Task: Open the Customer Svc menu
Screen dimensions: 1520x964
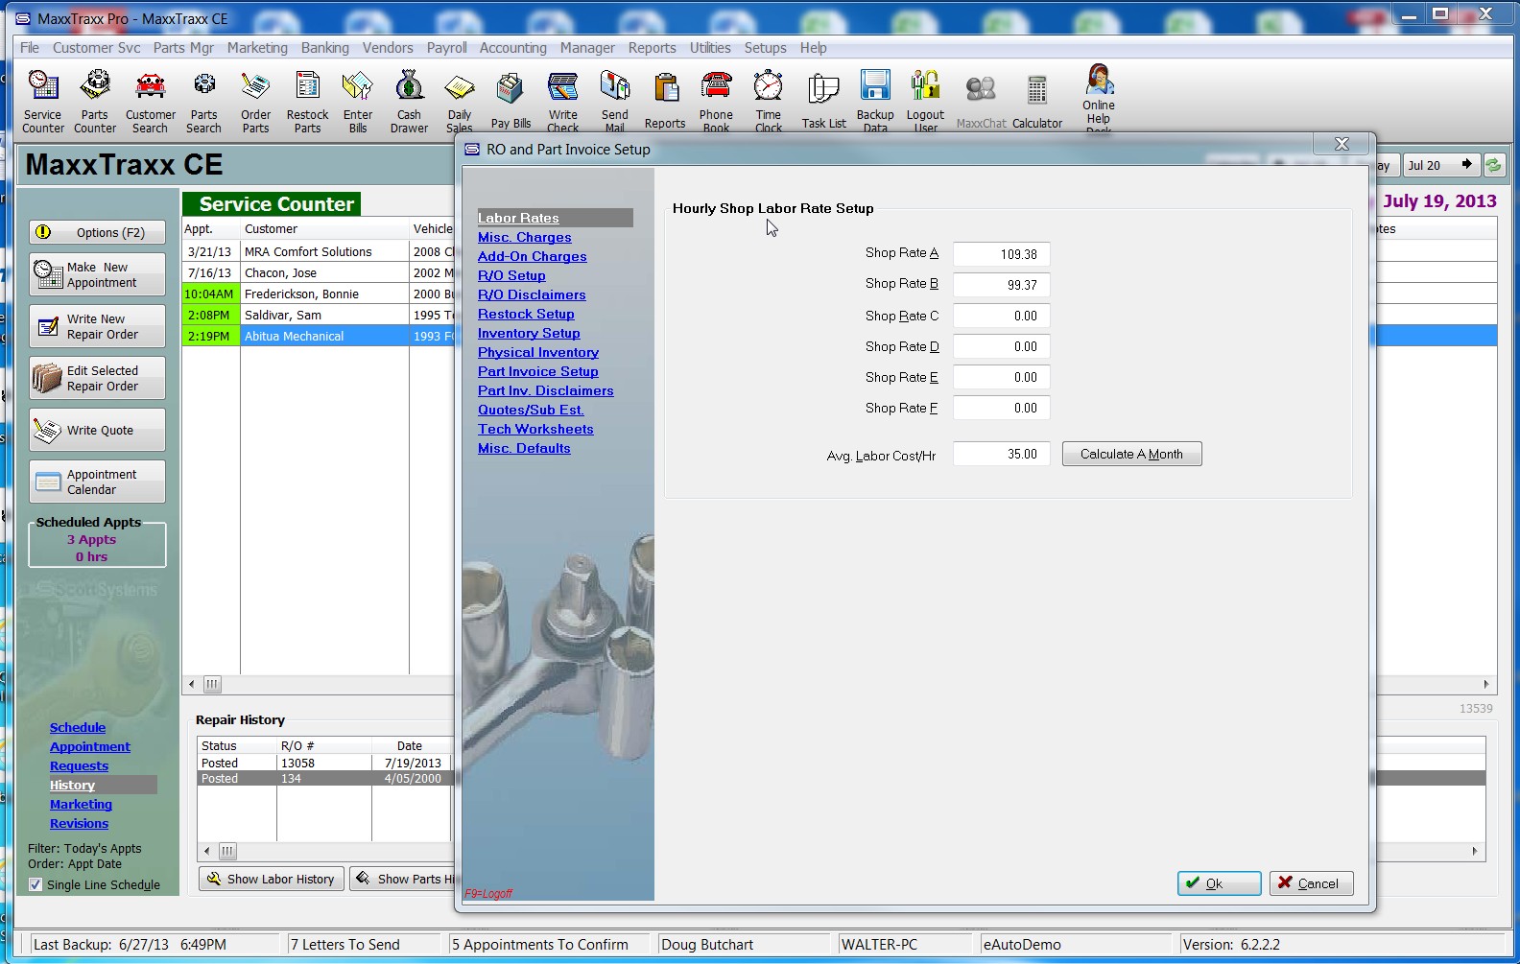Action: [96, 47]
